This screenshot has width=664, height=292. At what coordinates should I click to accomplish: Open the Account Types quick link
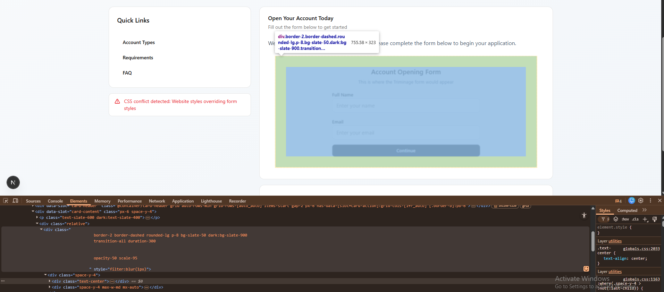coord(138,42)
